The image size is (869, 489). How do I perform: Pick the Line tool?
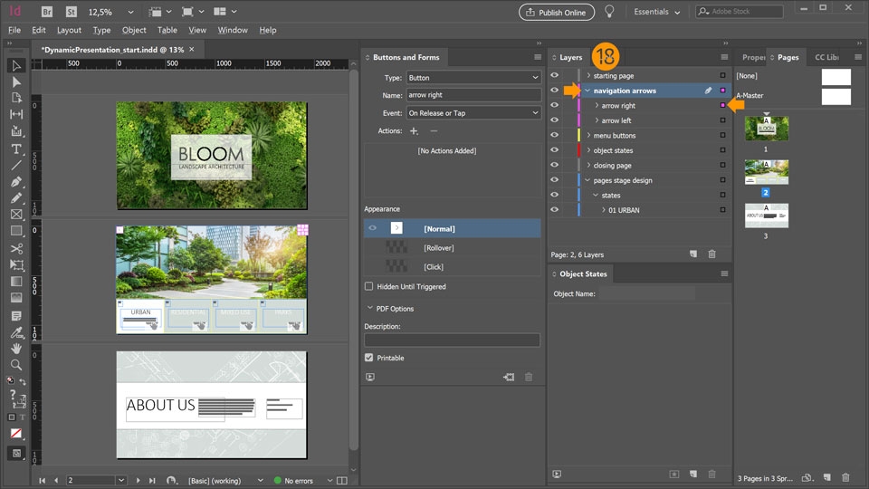pyautogui.click(x=16, y=165)
